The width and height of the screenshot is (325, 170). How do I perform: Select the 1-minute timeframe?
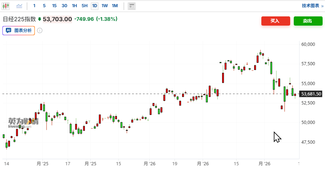pyautogui.click(x=34, y=6)
